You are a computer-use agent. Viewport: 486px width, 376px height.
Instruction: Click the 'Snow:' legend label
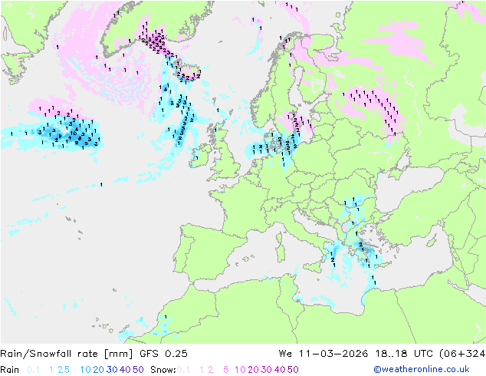pyautogui.click(x=163, y=370)
